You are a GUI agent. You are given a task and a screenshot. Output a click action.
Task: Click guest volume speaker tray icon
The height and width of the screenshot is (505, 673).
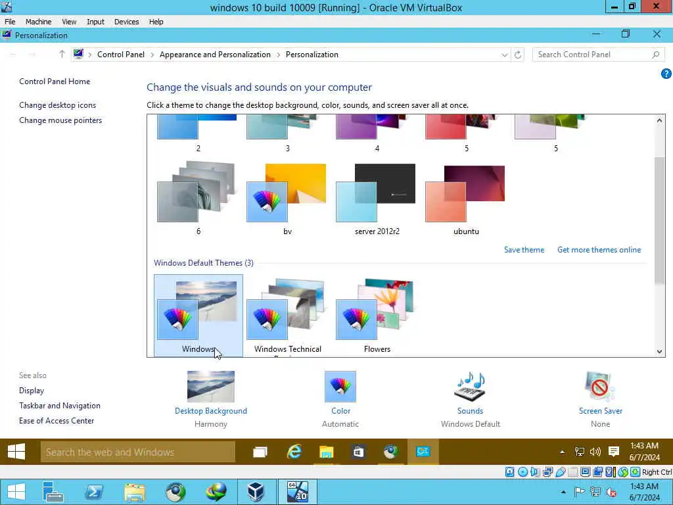point(595,451)
